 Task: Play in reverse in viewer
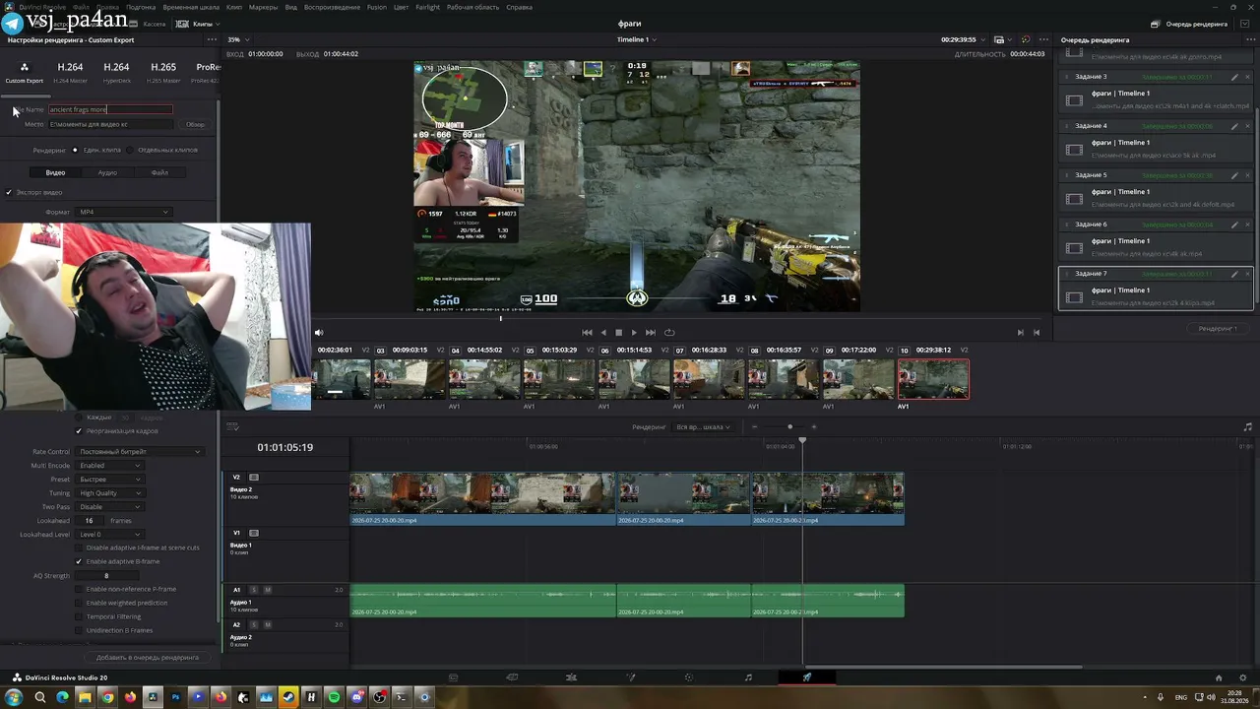pyautogui.click(x=603, y=333)
